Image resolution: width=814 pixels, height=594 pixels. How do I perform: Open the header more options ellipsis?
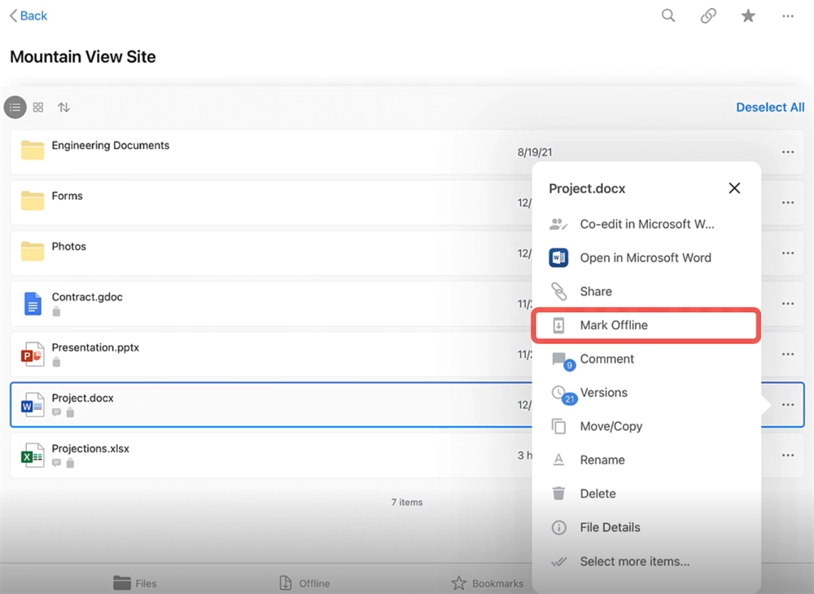point(788,15)
